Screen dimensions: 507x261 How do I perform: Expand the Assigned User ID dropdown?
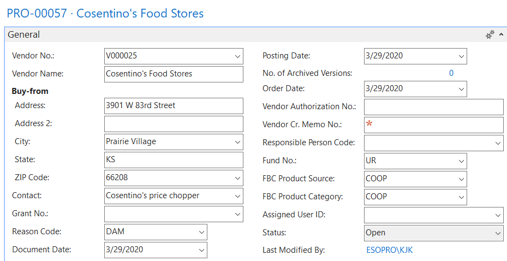pos(498,215)
